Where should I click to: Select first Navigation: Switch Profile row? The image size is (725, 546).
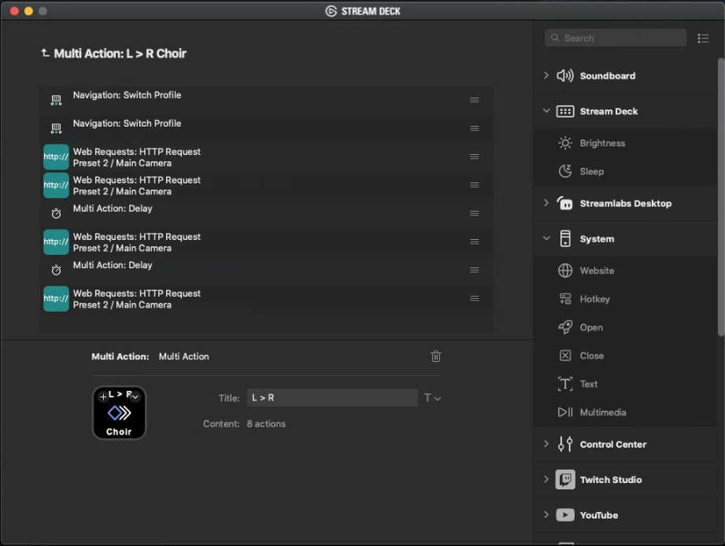pos(266,100)
